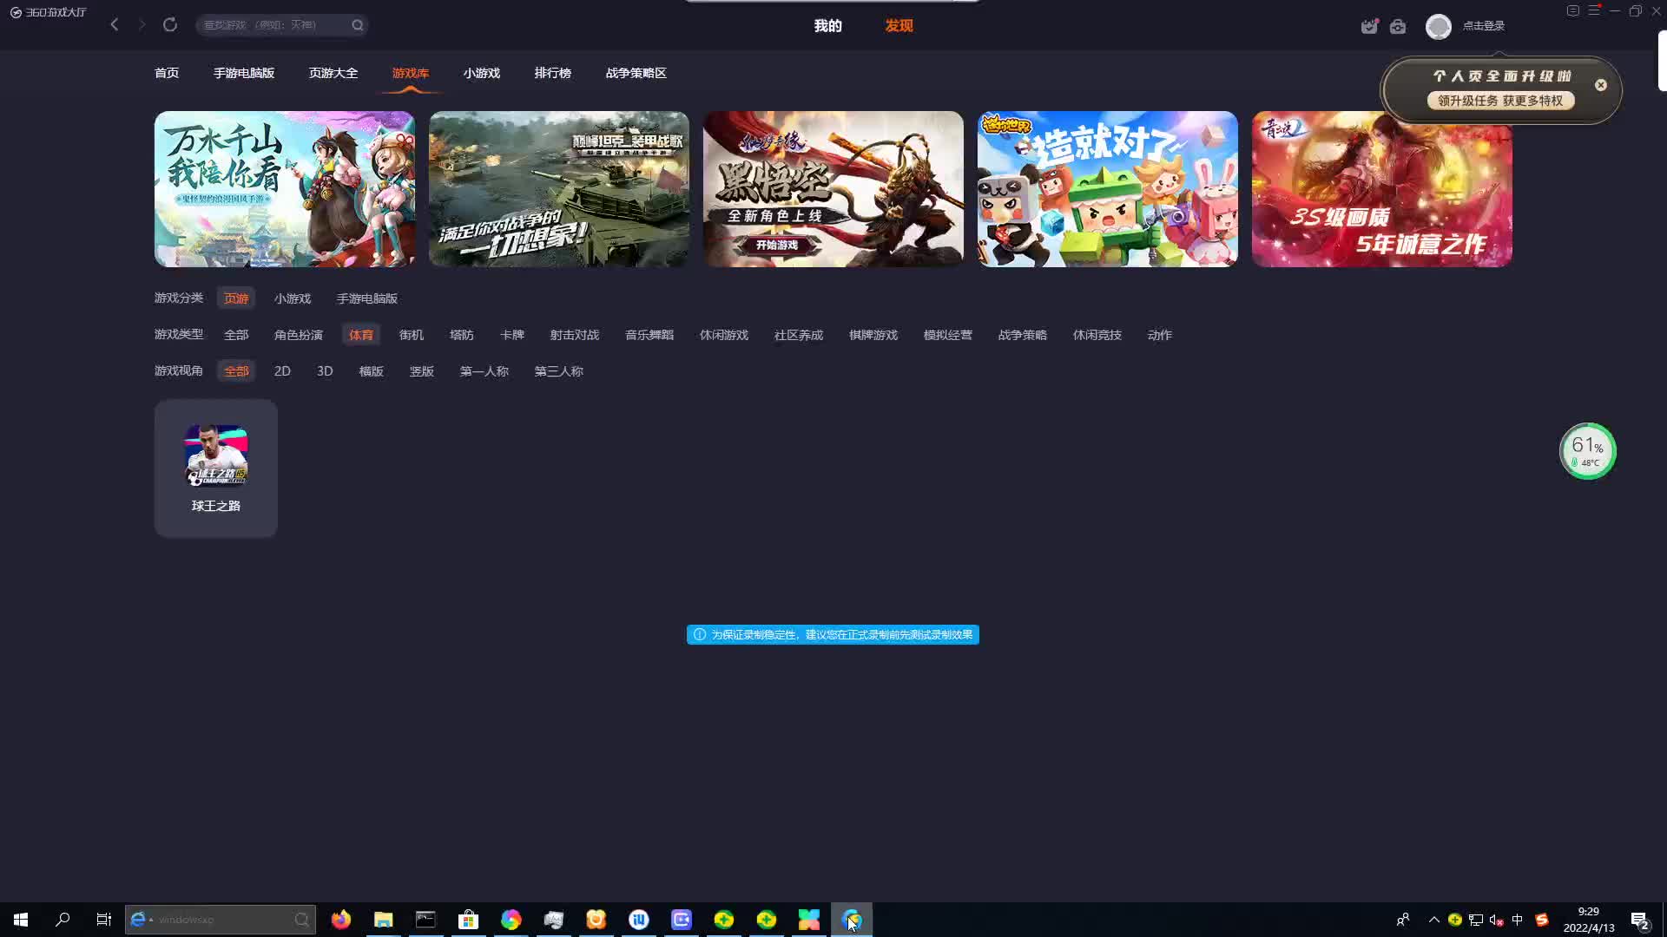
Task: Select the 3D view angle filter
Action: pos(325,371)
